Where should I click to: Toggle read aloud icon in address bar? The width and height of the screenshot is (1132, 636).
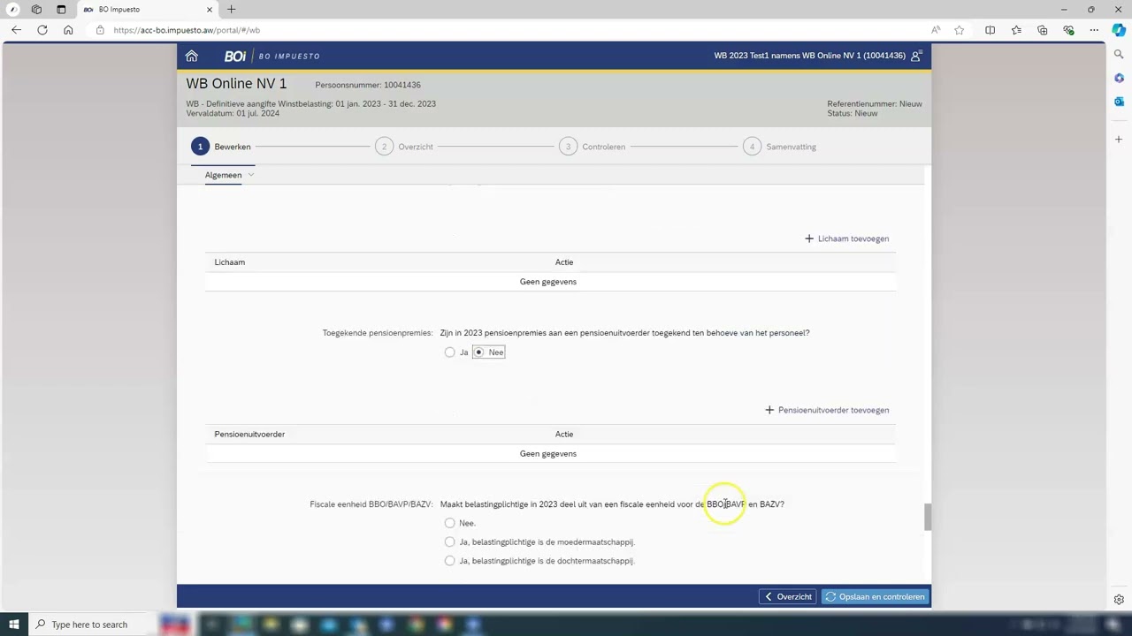tap(936, 30)
